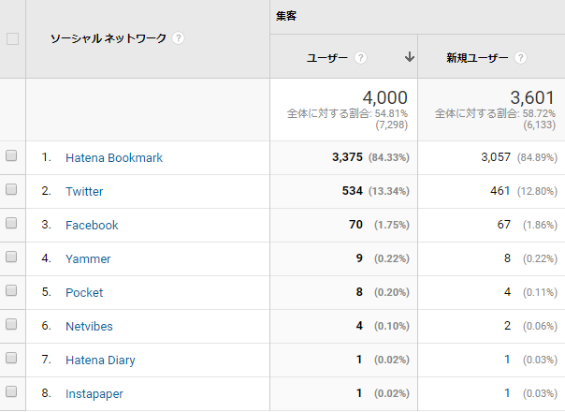Screen dimensions: 565x412
Task: Open the Hatena Diary link
Action: pos(100,360)
